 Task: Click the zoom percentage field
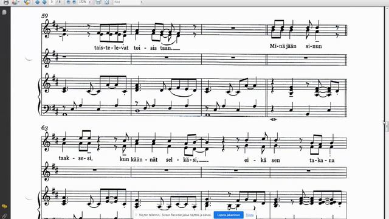(x=83, y=2)
